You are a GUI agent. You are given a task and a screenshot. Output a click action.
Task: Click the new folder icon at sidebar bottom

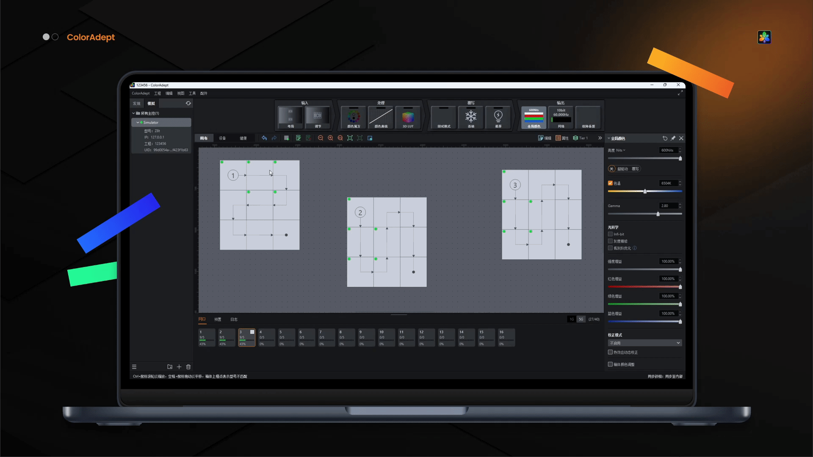tap(170, 367)
